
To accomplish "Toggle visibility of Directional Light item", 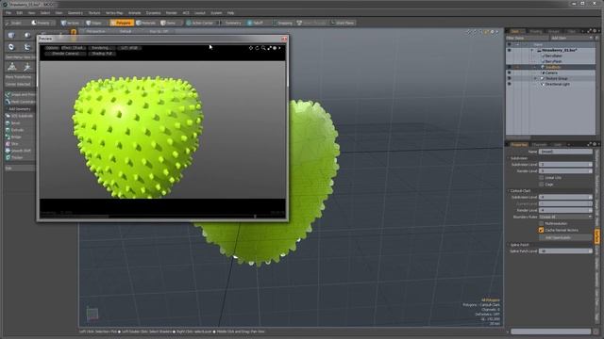I will (510, 84).
